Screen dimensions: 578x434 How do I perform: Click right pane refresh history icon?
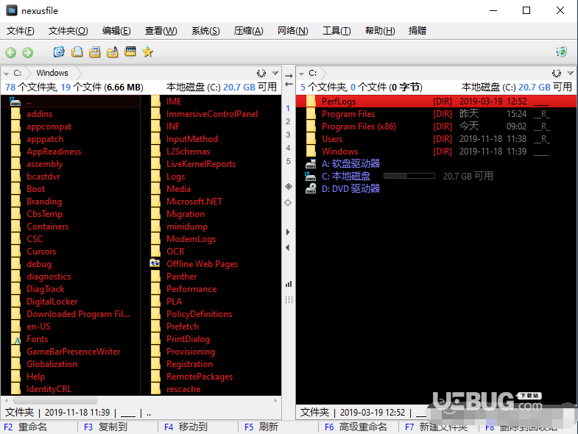point(557,73)
